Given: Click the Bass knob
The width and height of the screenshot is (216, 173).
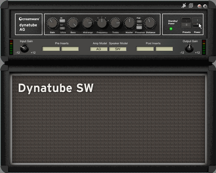Looking at the screenshot, I should click(73, 23).
